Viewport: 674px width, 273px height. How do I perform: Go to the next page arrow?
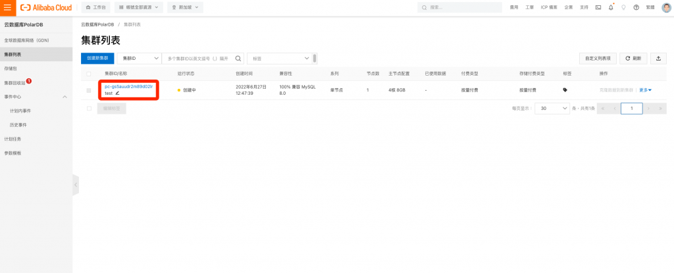648,109
